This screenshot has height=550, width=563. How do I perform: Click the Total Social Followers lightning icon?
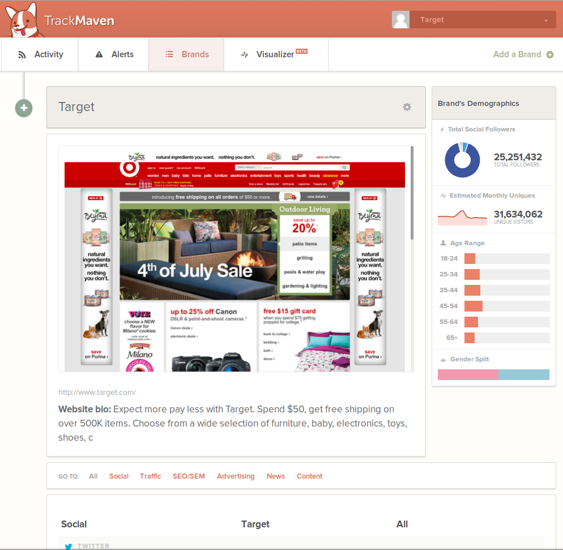coord(442,130)
